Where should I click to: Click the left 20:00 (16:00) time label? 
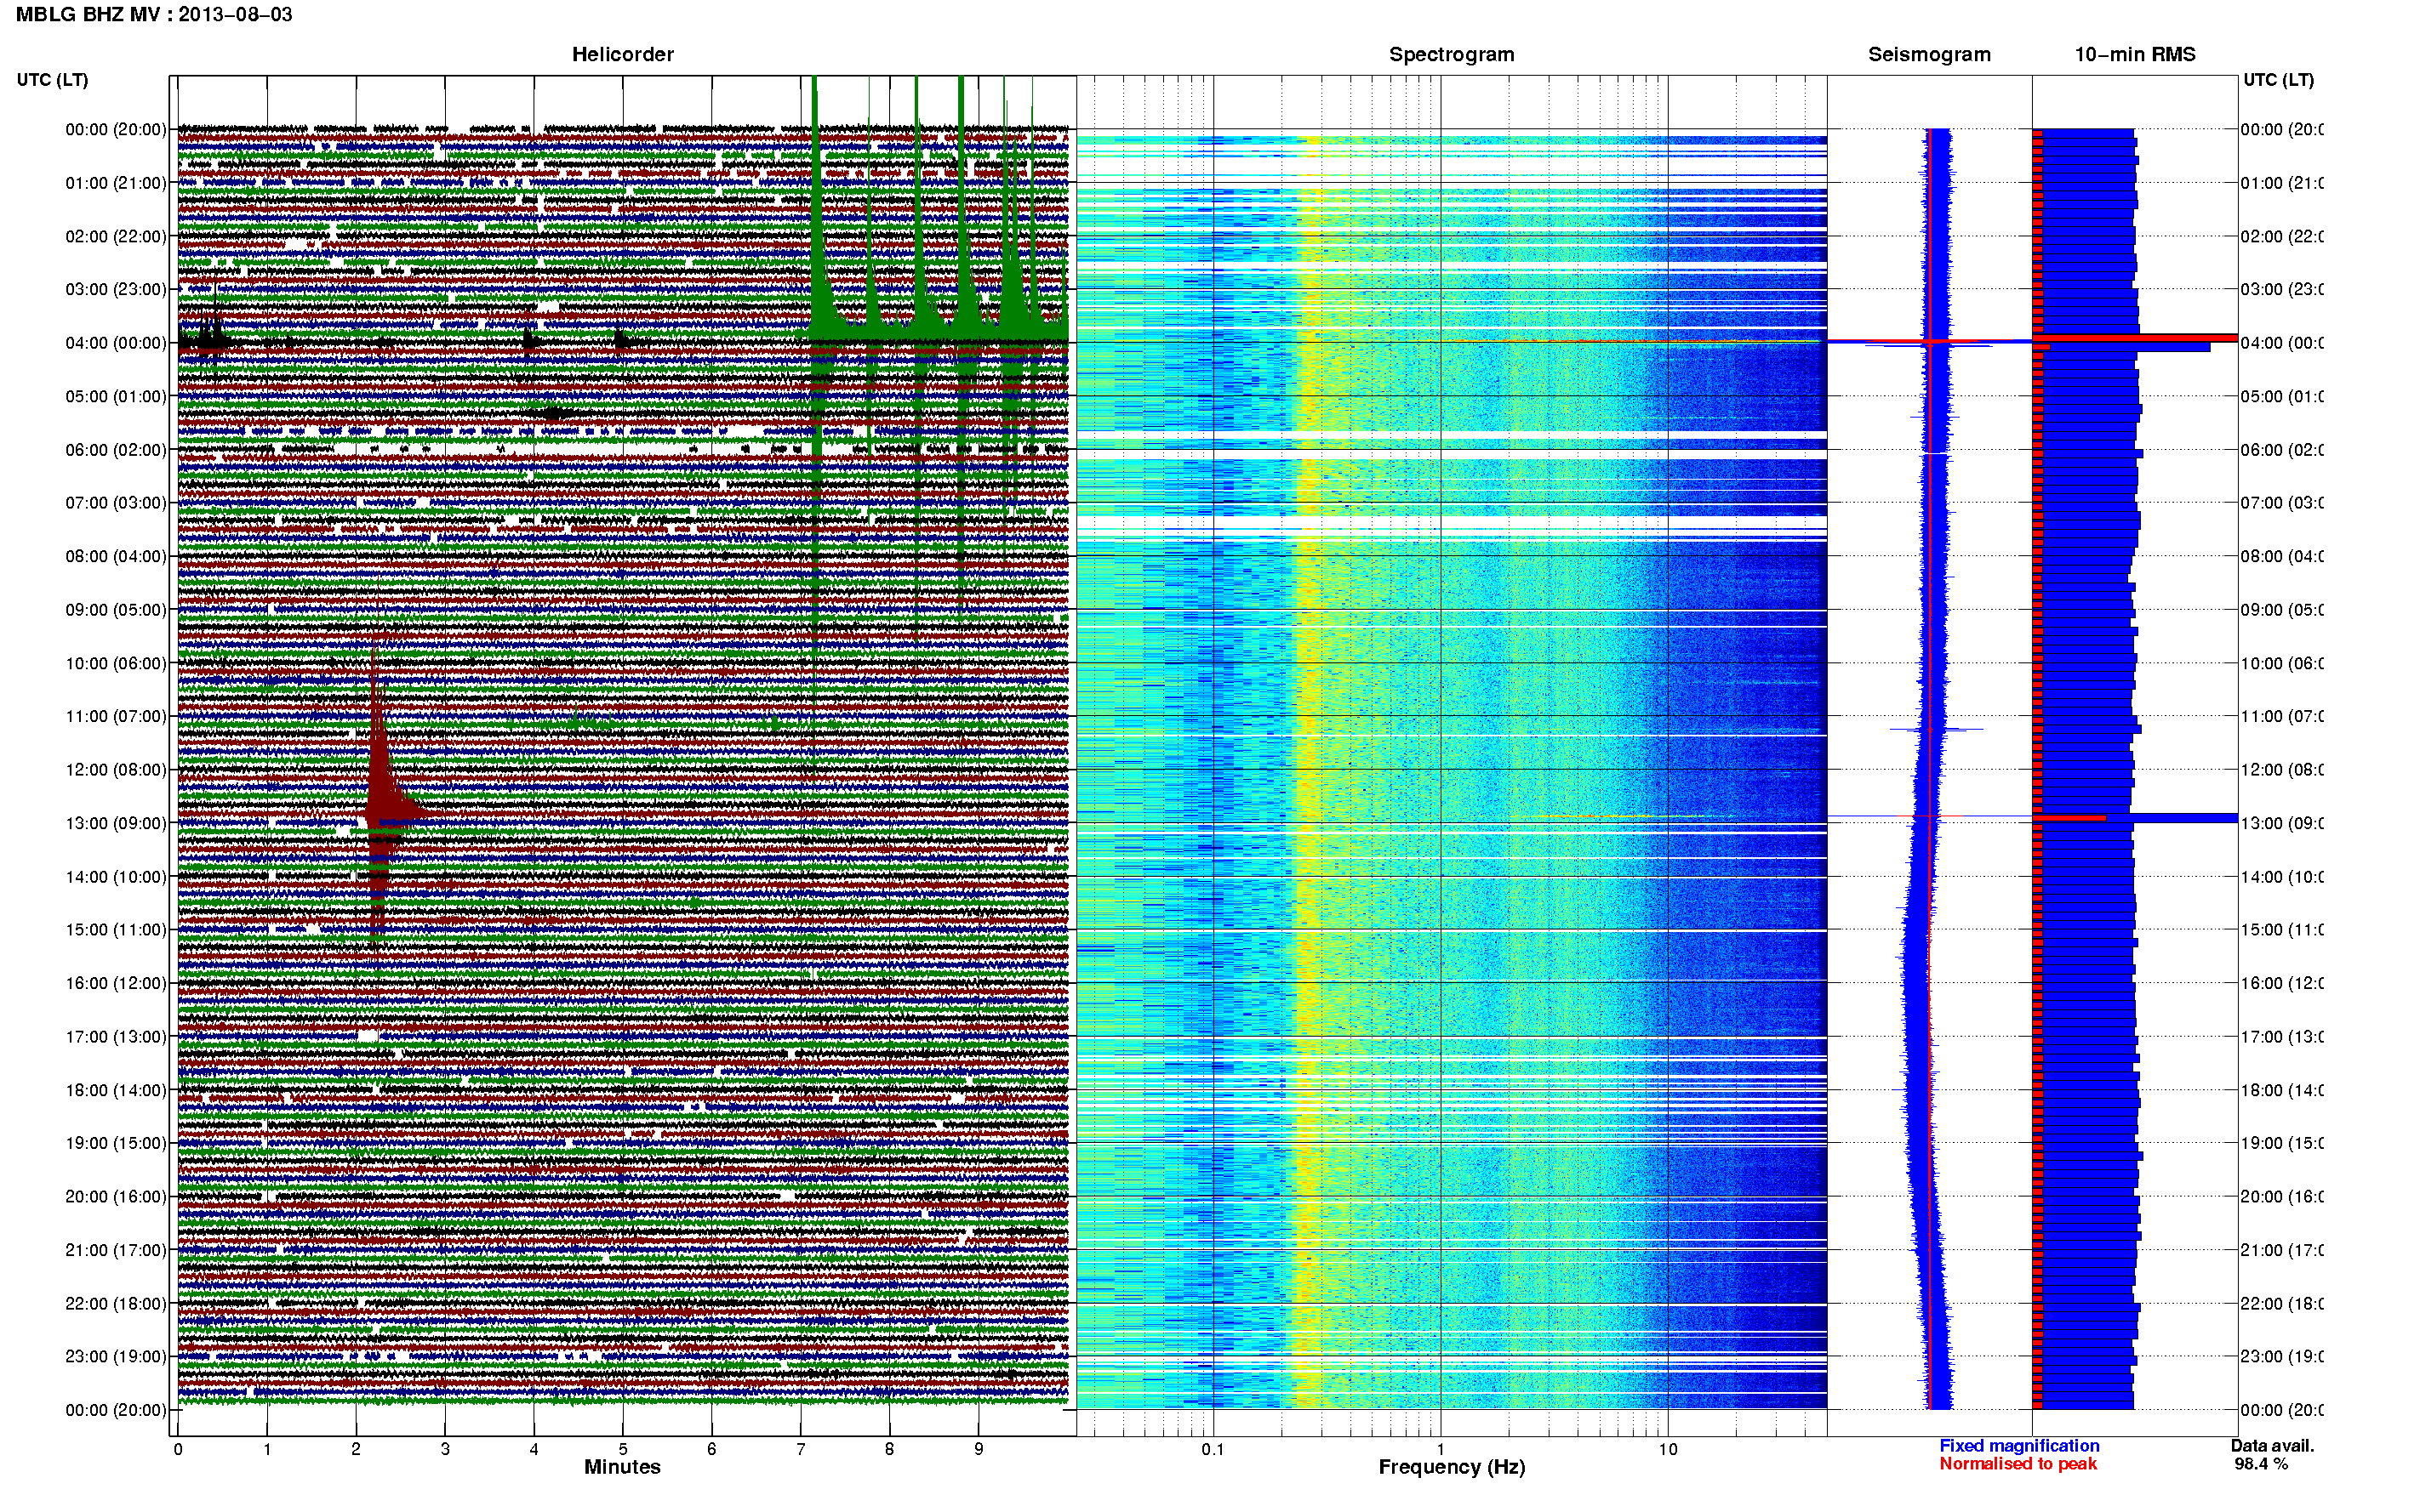[116, 1196]
